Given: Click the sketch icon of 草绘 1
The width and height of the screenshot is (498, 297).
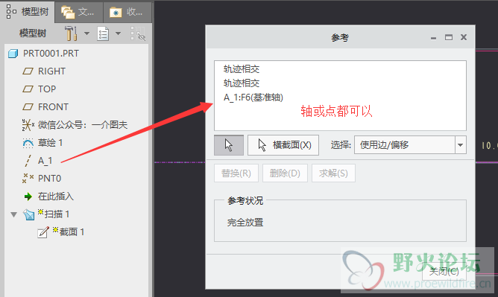Looking at the screenshot, I should click(28, 143).
